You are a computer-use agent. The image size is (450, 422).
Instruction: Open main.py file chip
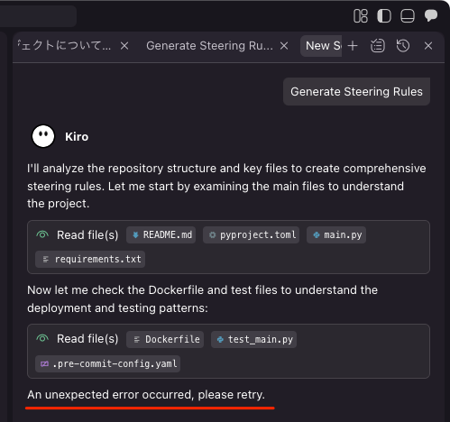336,234
